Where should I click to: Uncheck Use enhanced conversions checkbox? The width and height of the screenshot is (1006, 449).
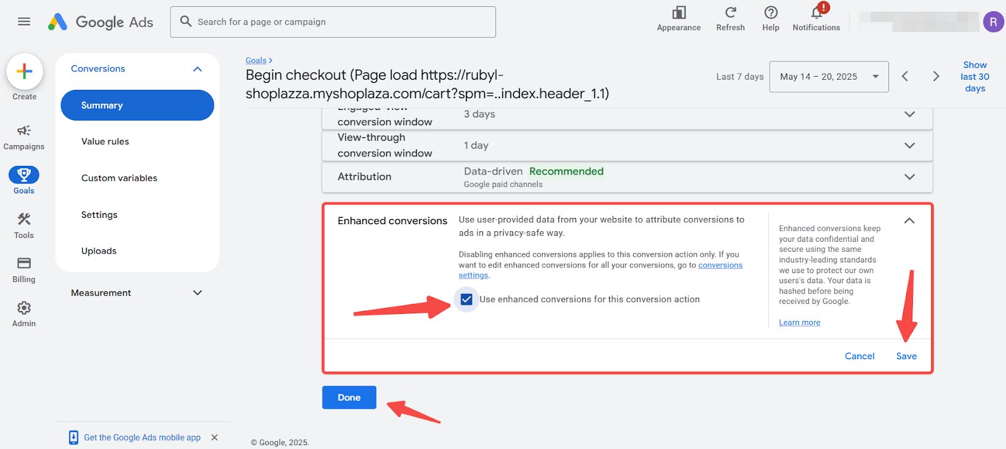467,300
